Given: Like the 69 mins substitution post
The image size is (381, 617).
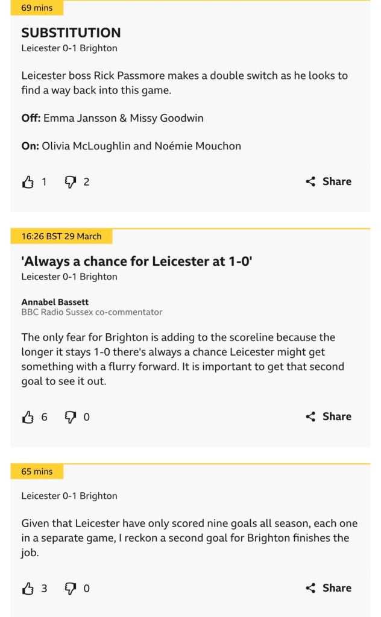Looking at the screenshot, I should pyautogui.click(x=28, y=182).
